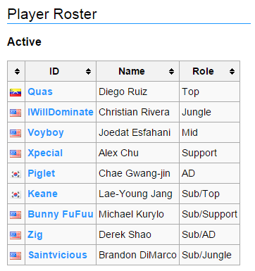Viewport: 255px width, 271px height.
Task: Click the US flag in Xpecial's row
Action: (x=15, y=153)
